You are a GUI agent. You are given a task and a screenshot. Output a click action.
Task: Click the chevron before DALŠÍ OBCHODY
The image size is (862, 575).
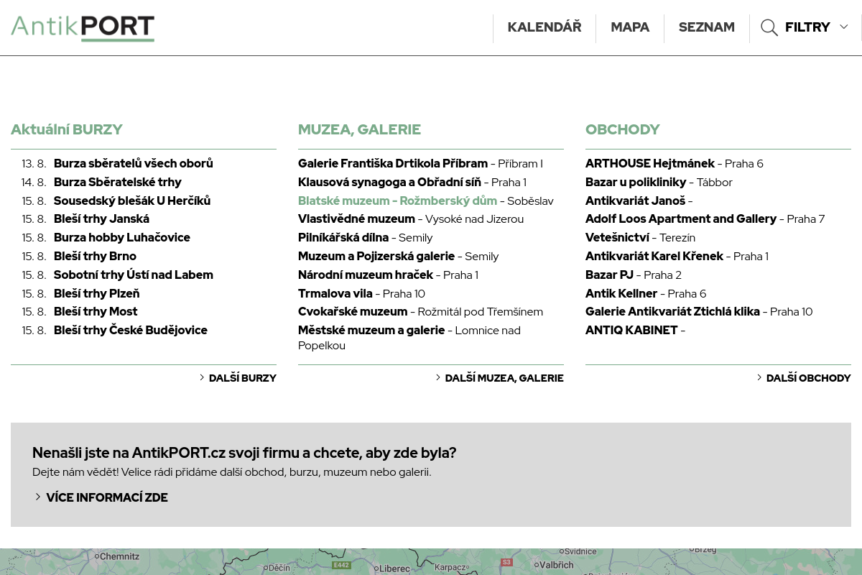[x=759, y=377]
